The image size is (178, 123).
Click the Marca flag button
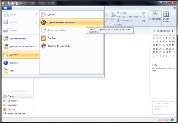tap(121, 13)
